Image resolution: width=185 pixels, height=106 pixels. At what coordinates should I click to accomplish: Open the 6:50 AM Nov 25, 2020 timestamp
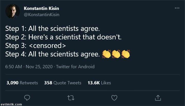point(29,67)
